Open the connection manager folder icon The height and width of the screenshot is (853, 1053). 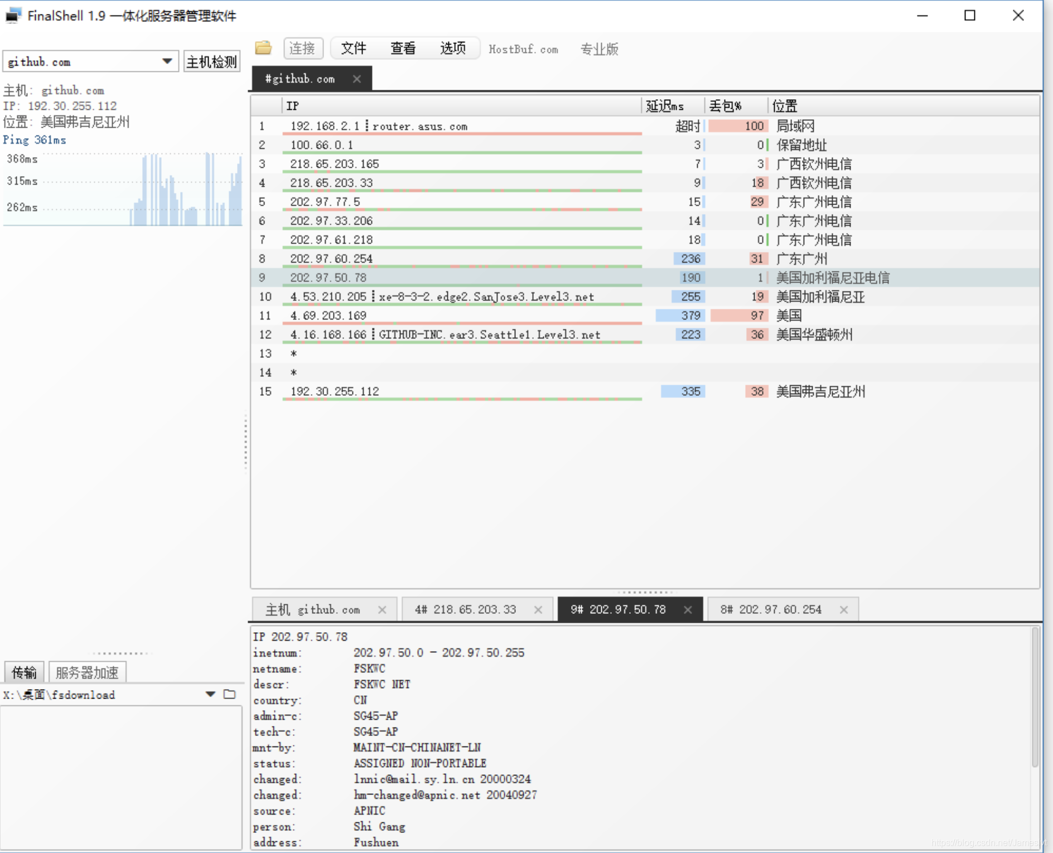[x=263, y=49]
